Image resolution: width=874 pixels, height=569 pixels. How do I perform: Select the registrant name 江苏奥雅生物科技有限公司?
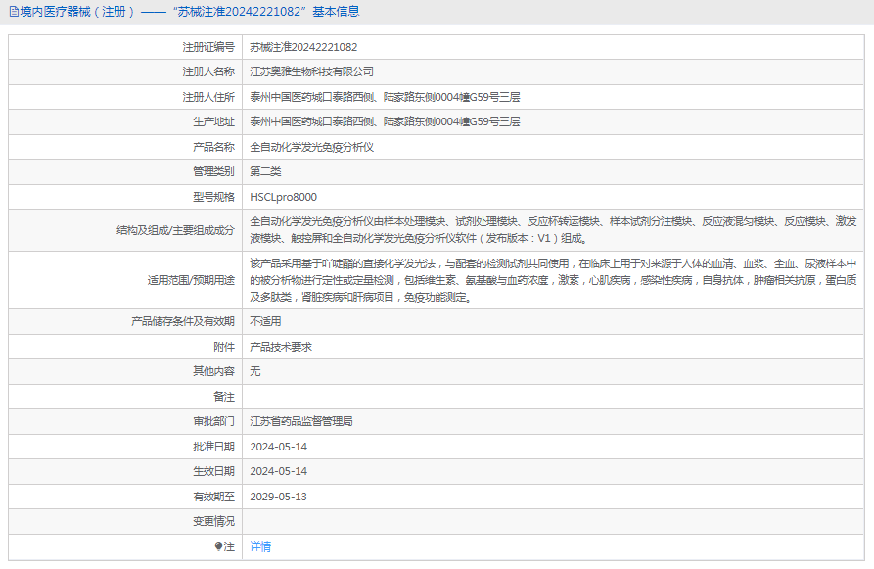(311, 71)
